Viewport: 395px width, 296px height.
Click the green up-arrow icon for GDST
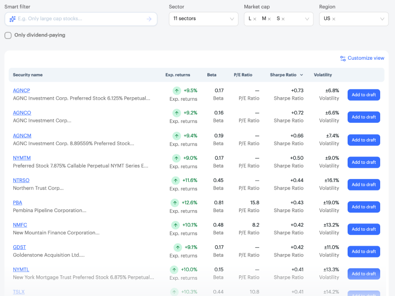pos(178,248)
